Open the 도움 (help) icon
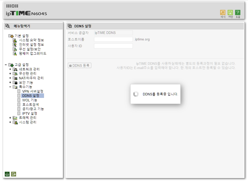This screenshot has height=181, width=248. [238, 13]
